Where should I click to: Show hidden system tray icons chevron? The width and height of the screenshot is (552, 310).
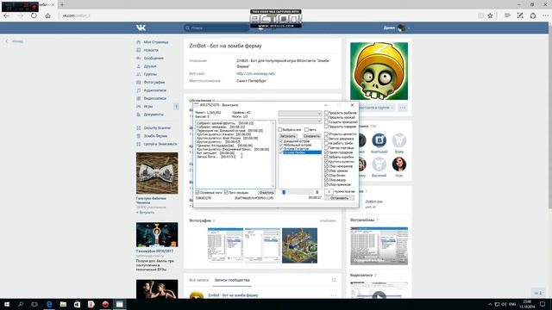pos(490,304)
